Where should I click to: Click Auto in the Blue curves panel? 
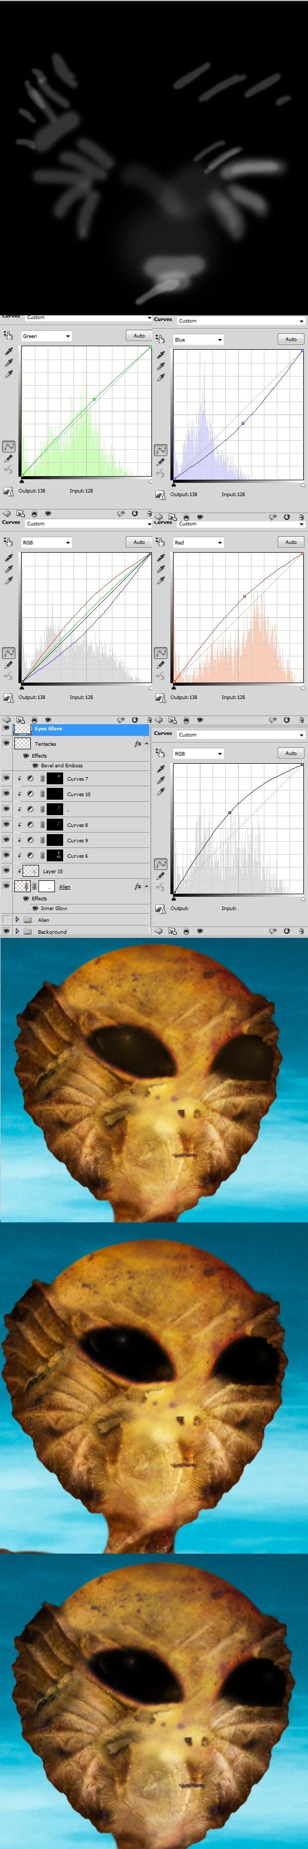pos(291,339)
